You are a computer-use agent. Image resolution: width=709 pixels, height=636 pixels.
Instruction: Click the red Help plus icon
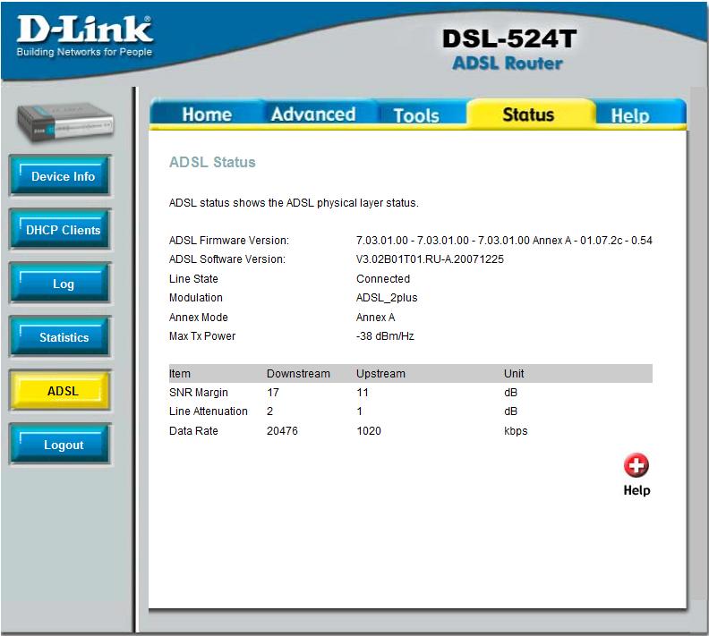(x=636, y=465)
